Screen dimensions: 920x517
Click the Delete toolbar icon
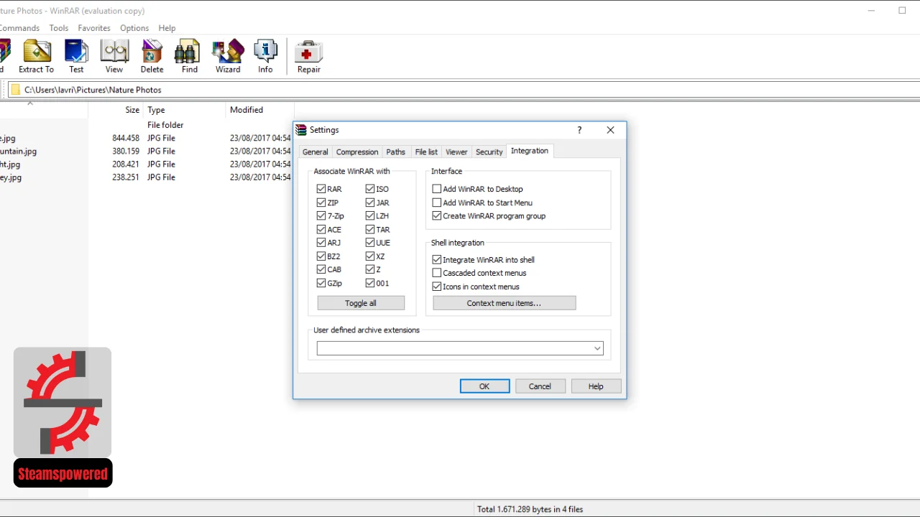tap(152, 56)
